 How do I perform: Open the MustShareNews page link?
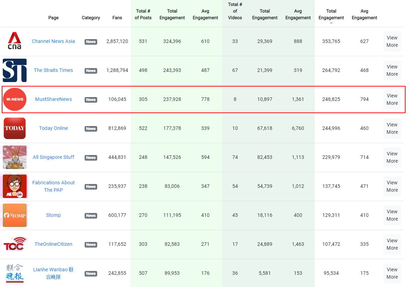tap(53, 99)
